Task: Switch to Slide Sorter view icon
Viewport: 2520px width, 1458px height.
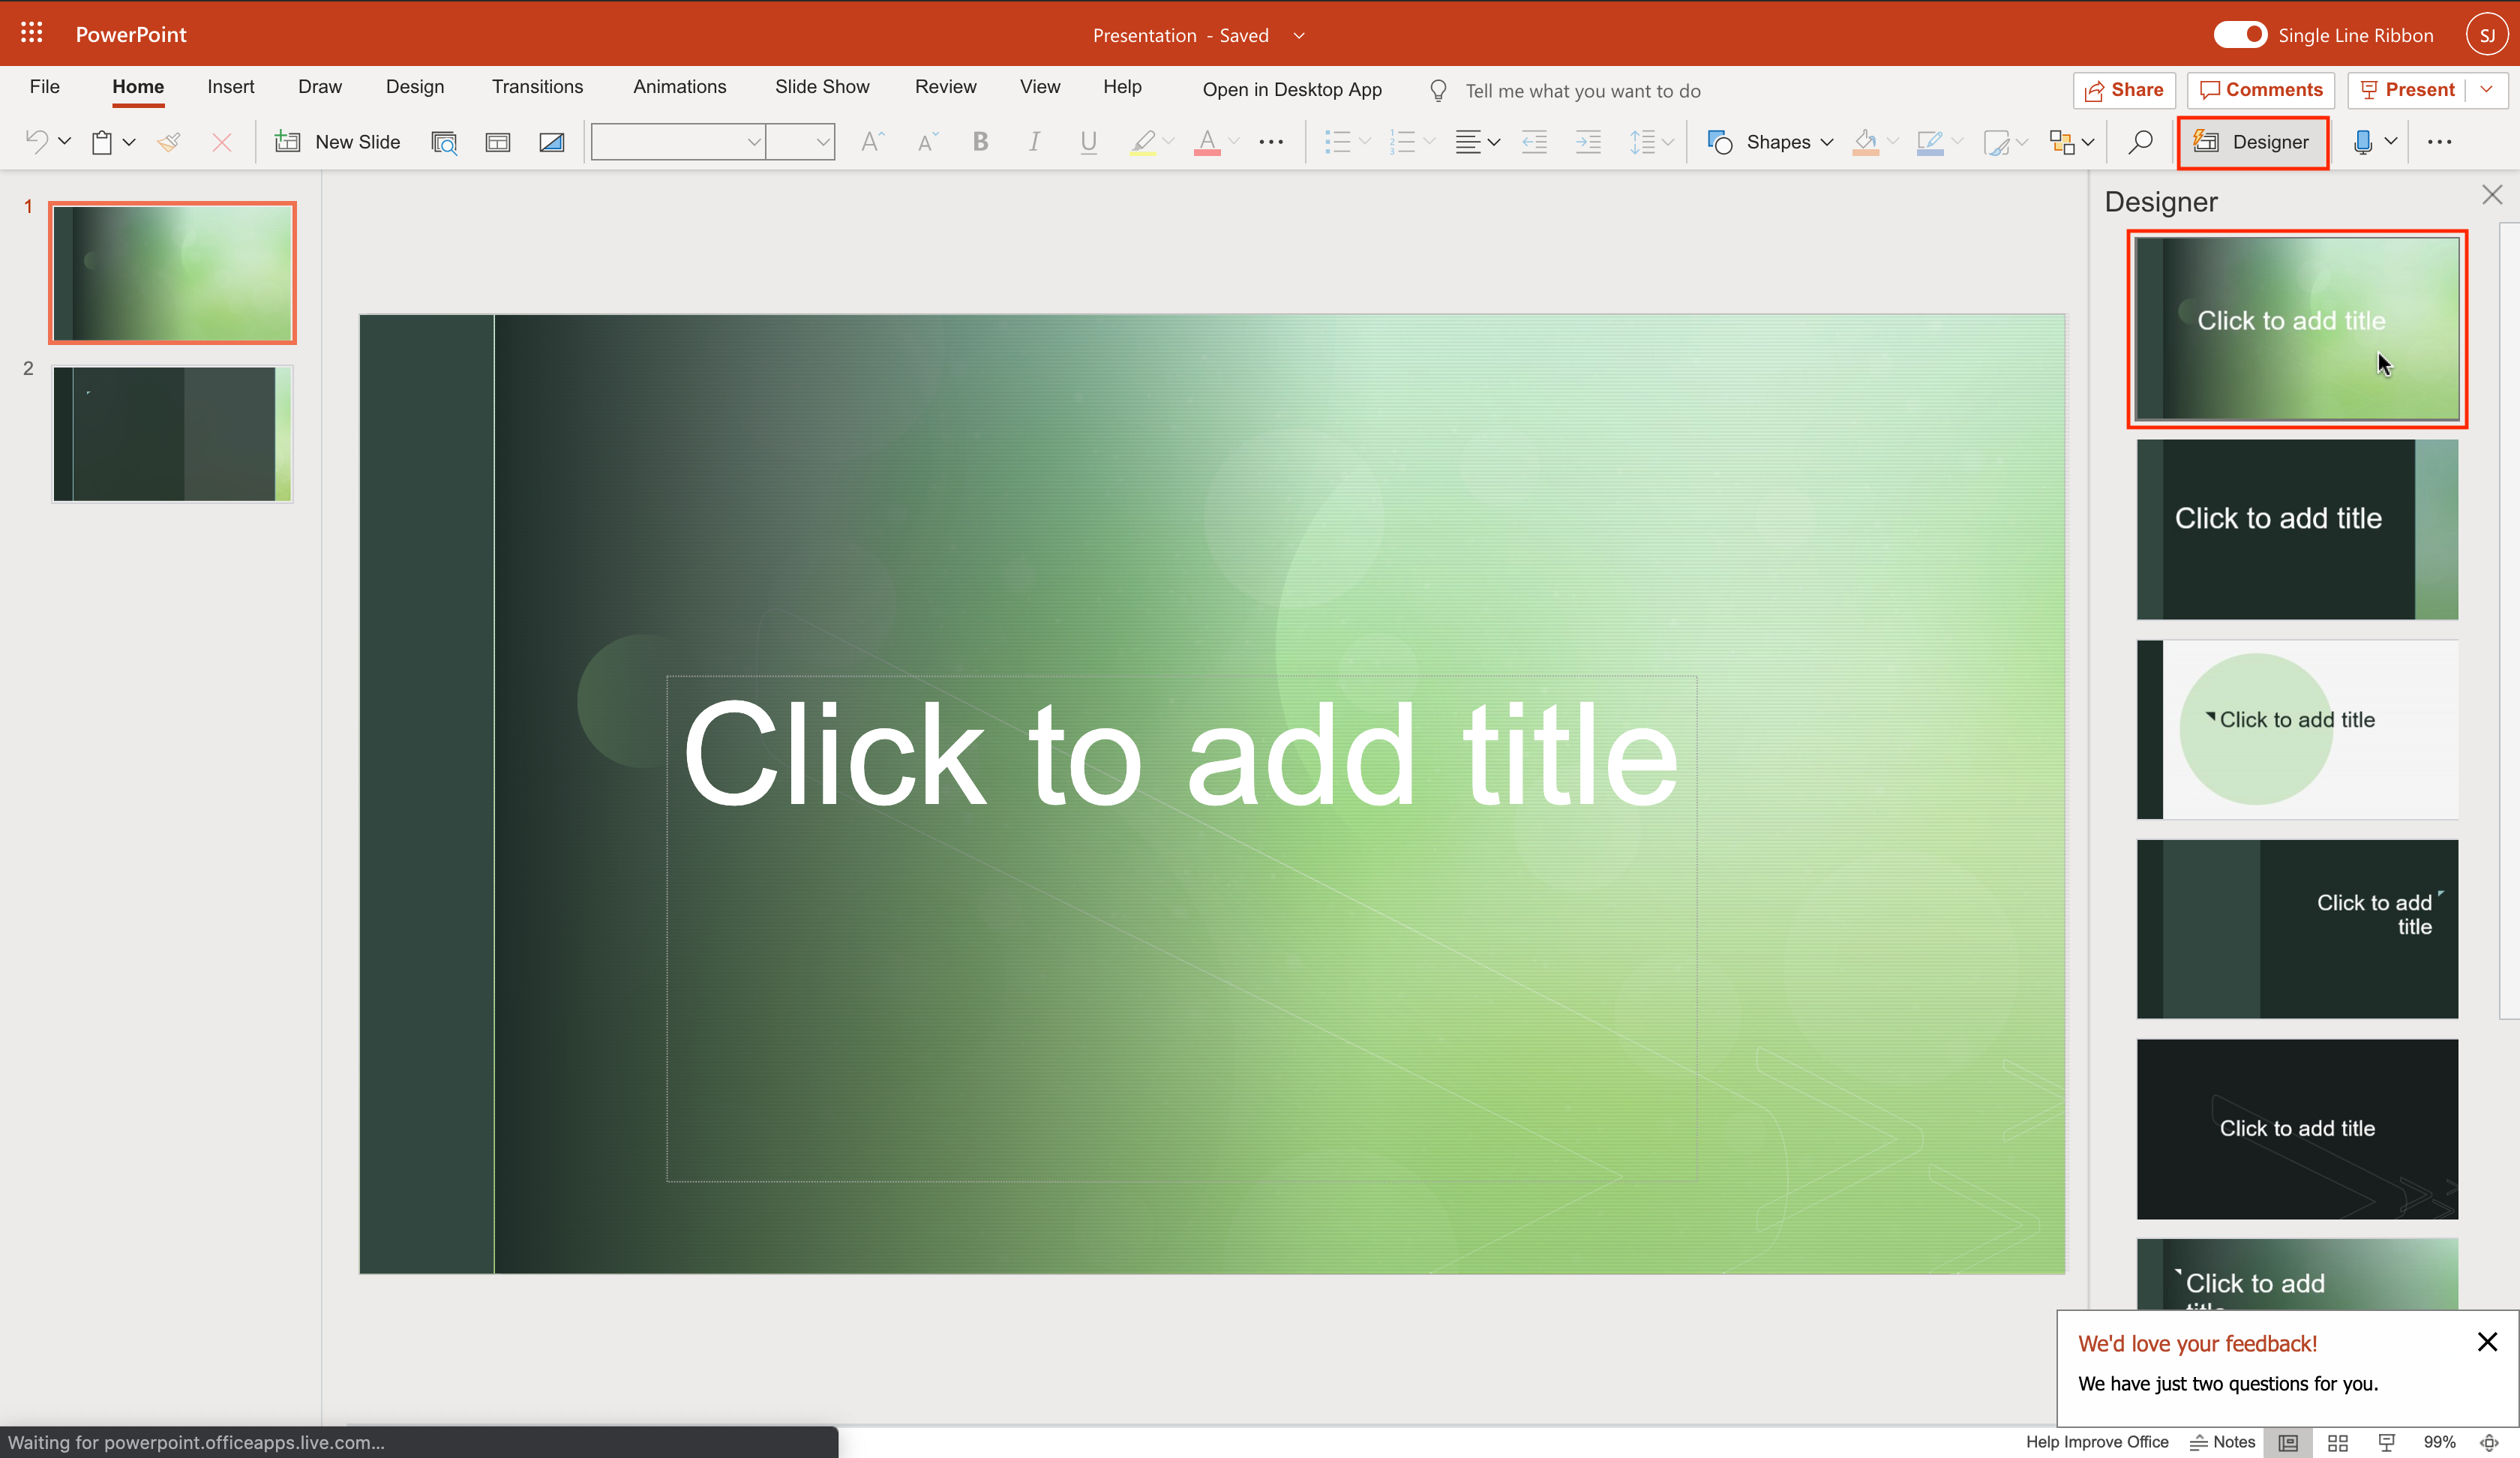Action: 2337,1442
